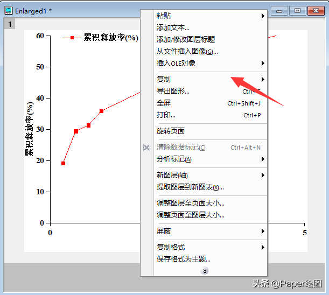Image resolution: width=329 pixels, height=295 pixels.
Task: Open the 插入OLE对象 submenu
Action: pyautogui.click(x=210, y=63)
